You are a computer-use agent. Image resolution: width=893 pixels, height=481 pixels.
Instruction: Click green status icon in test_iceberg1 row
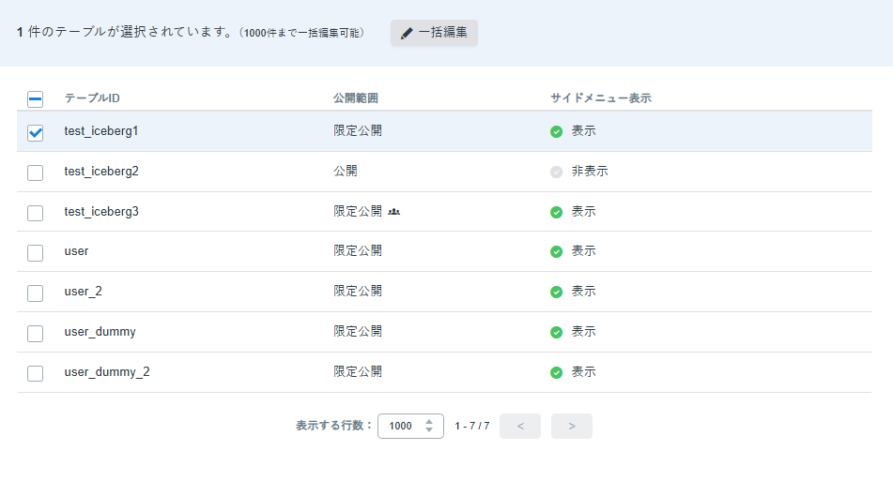tap(557, 132)
